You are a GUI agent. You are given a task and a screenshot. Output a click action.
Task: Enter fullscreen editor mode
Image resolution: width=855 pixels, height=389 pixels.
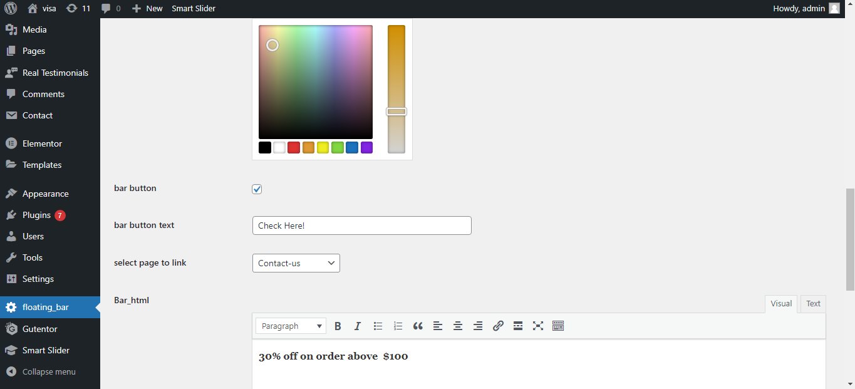click(x=538, y=326)
